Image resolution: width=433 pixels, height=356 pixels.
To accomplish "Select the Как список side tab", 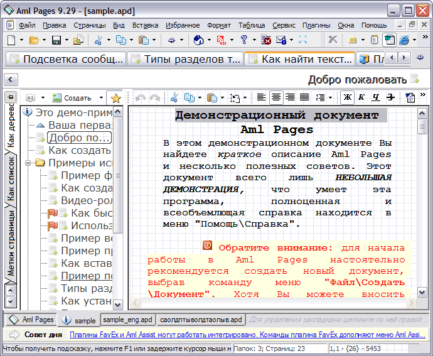I will pos(11,180).
